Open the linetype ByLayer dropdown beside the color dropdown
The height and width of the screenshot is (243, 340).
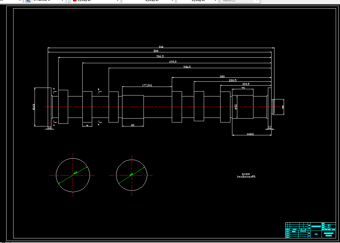pyautogui.click(x=148, y=1)
